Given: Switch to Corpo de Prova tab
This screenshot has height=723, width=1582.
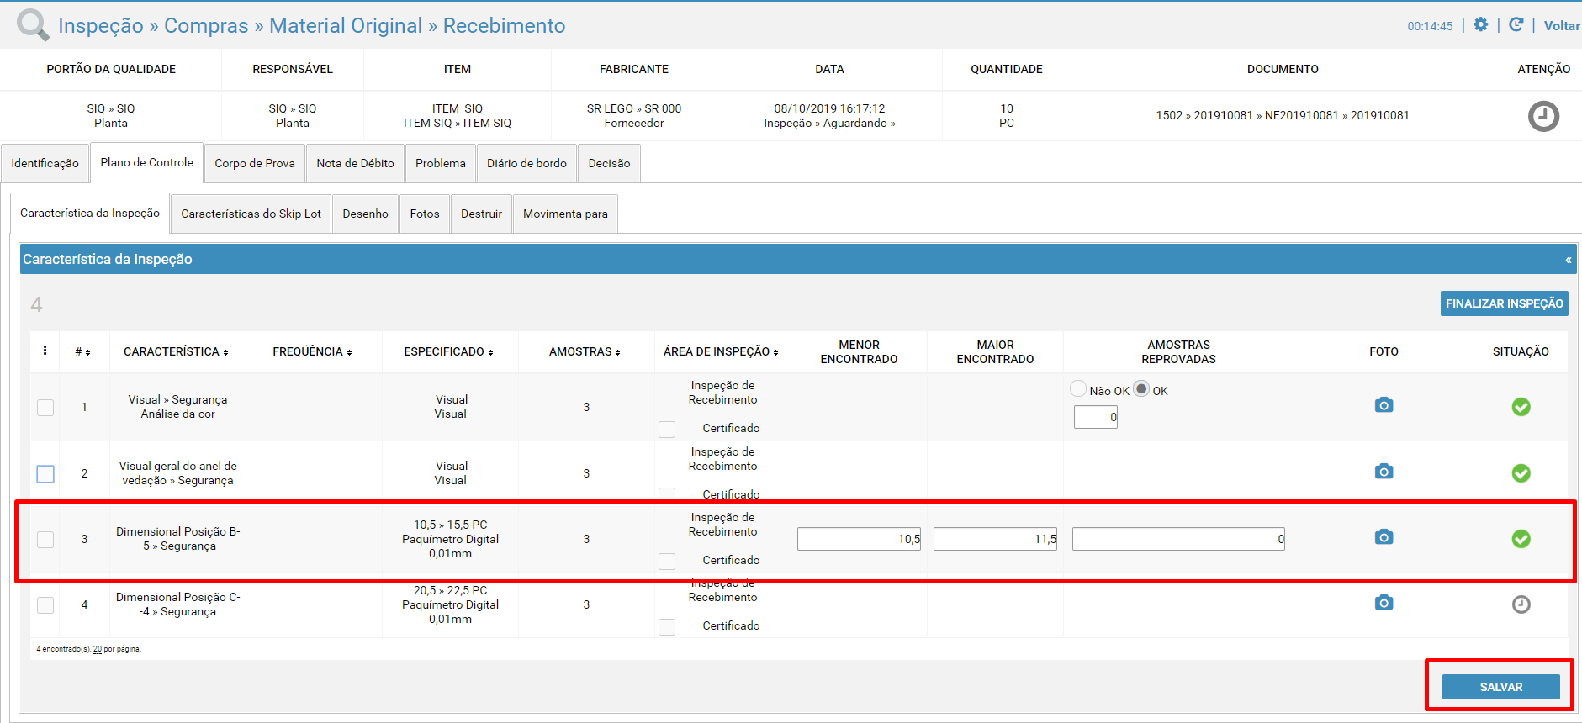Looking at the screenshot, I should pyautogui.click(x=255, y=163).
